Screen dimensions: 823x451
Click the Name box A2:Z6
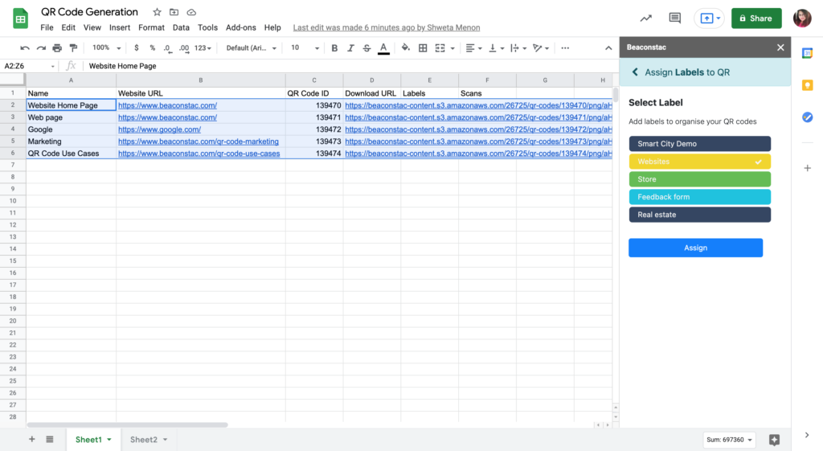click(x=29, y=66)
